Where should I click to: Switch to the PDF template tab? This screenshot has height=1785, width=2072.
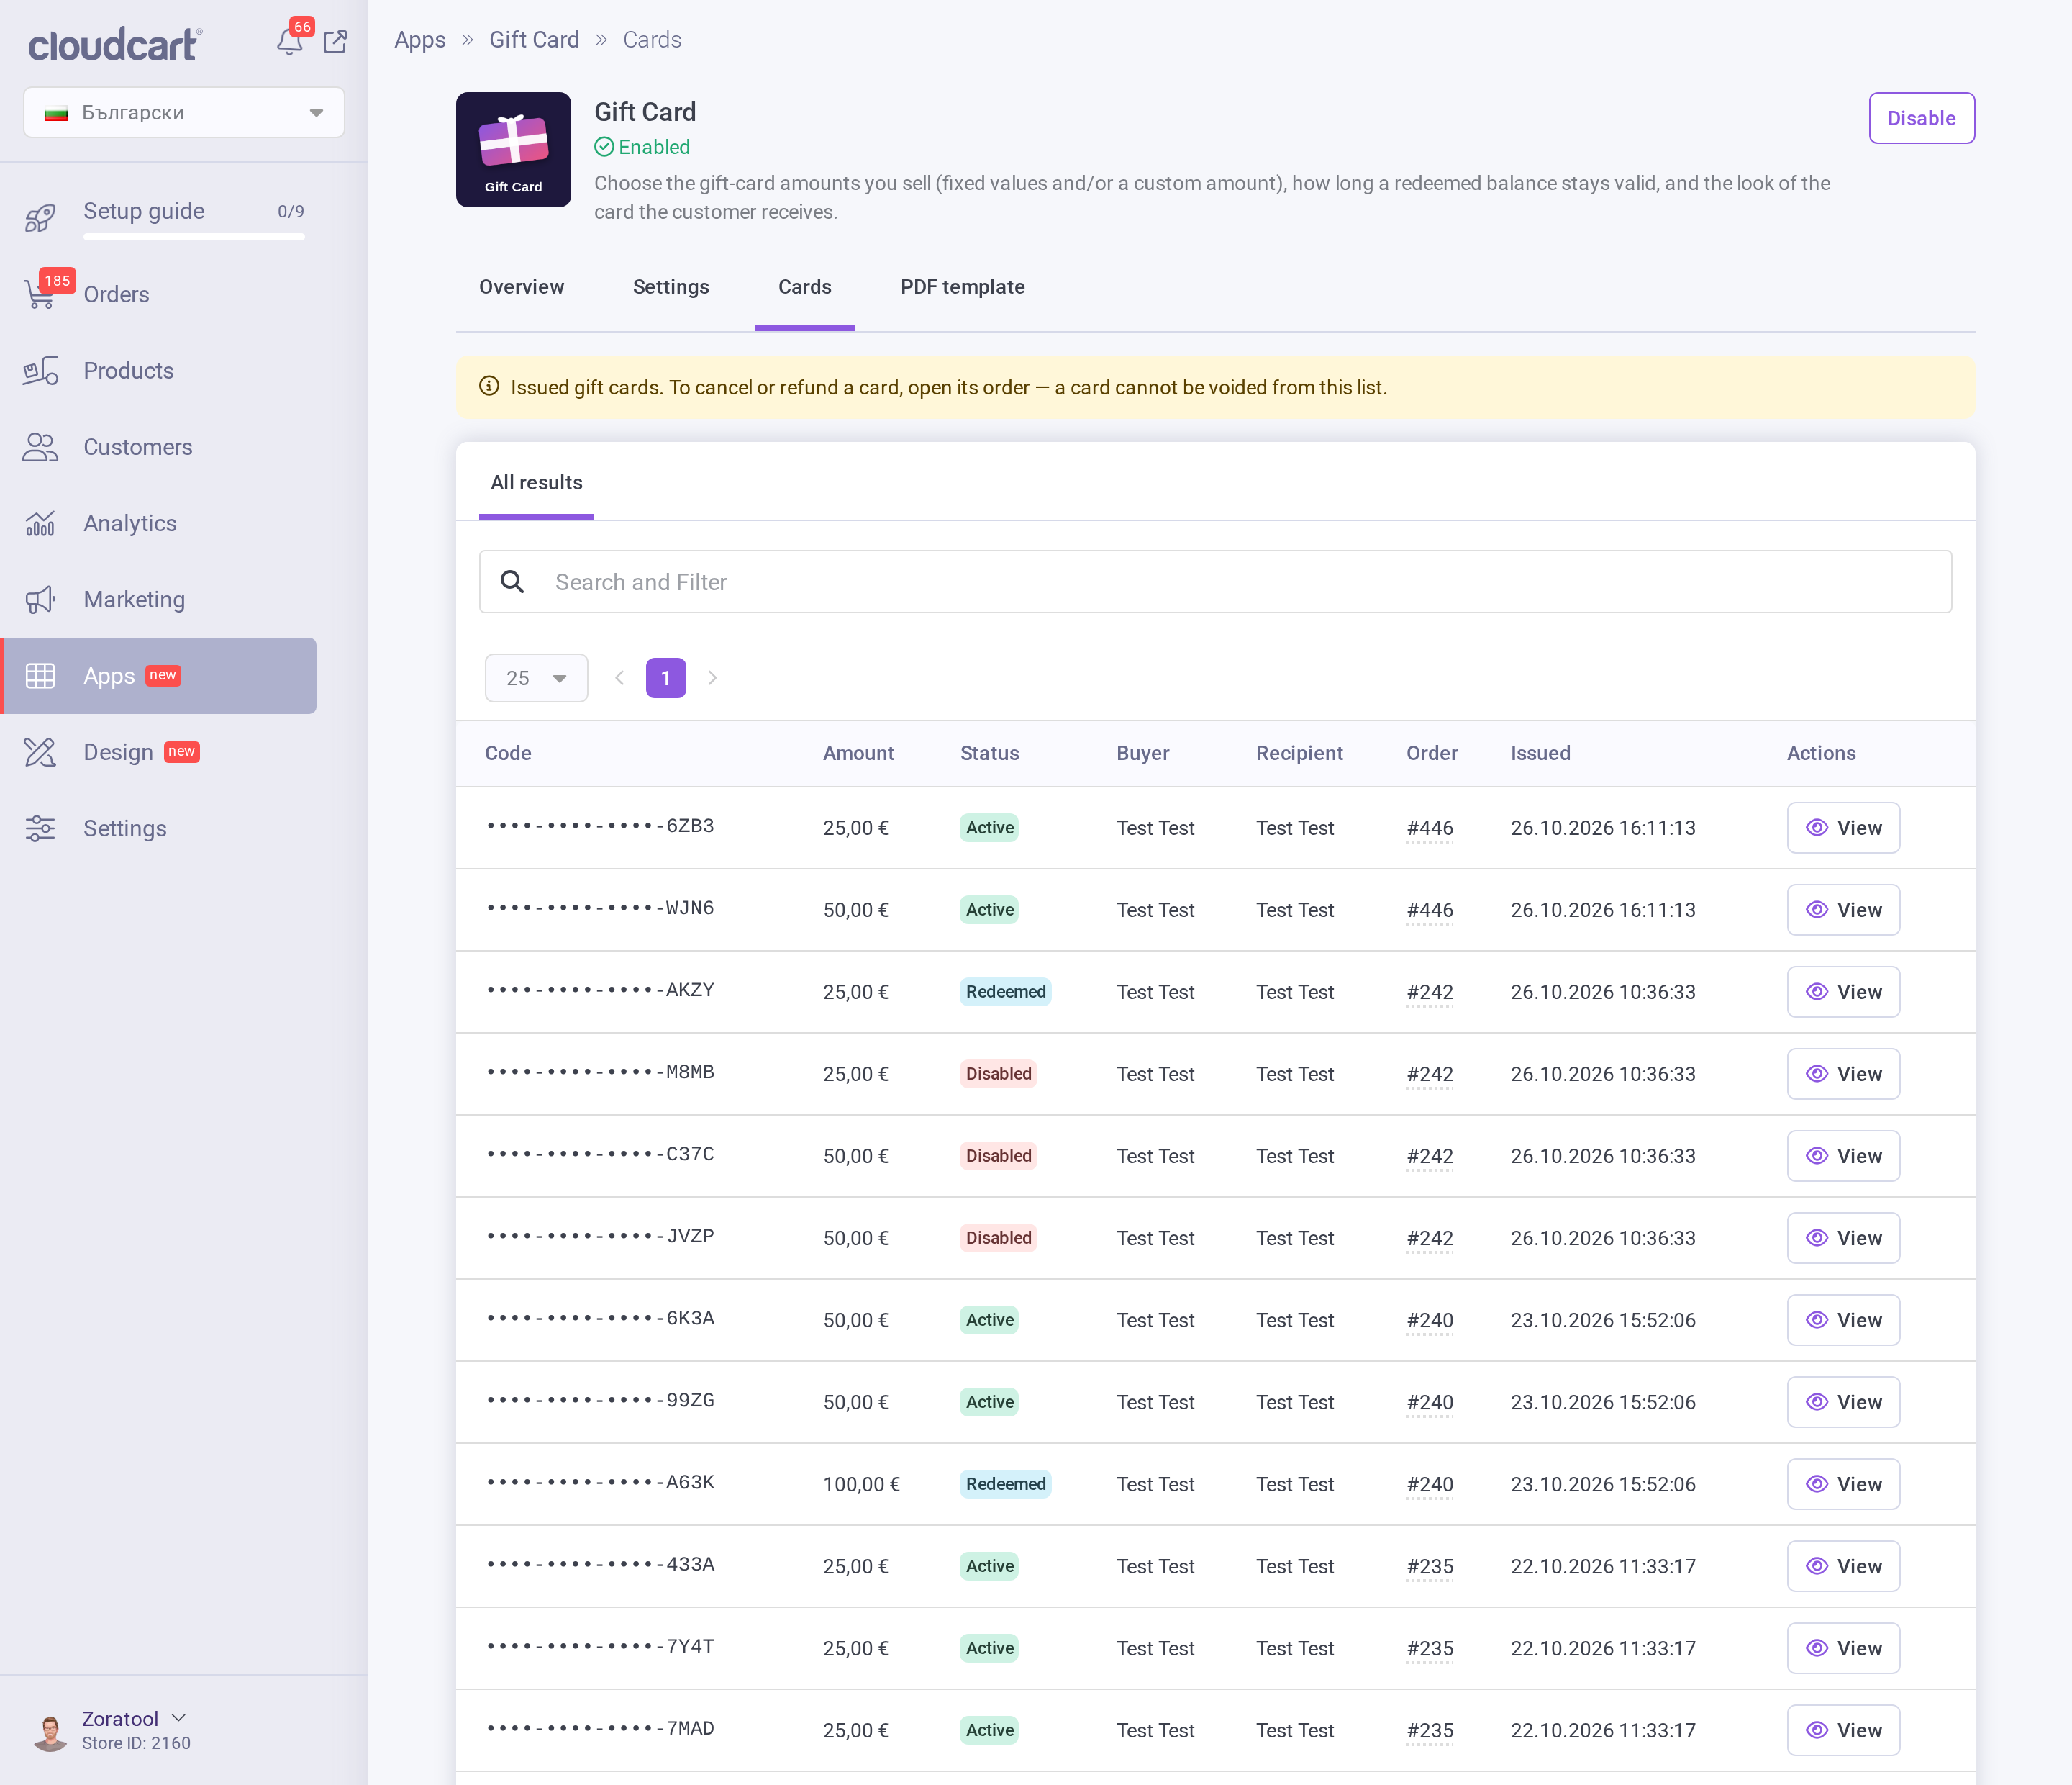pos(962,287)
